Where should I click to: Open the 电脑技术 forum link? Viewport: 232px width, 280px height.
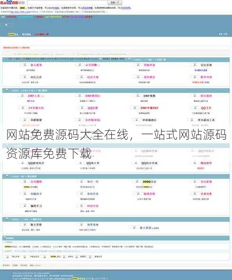point(36,194)
